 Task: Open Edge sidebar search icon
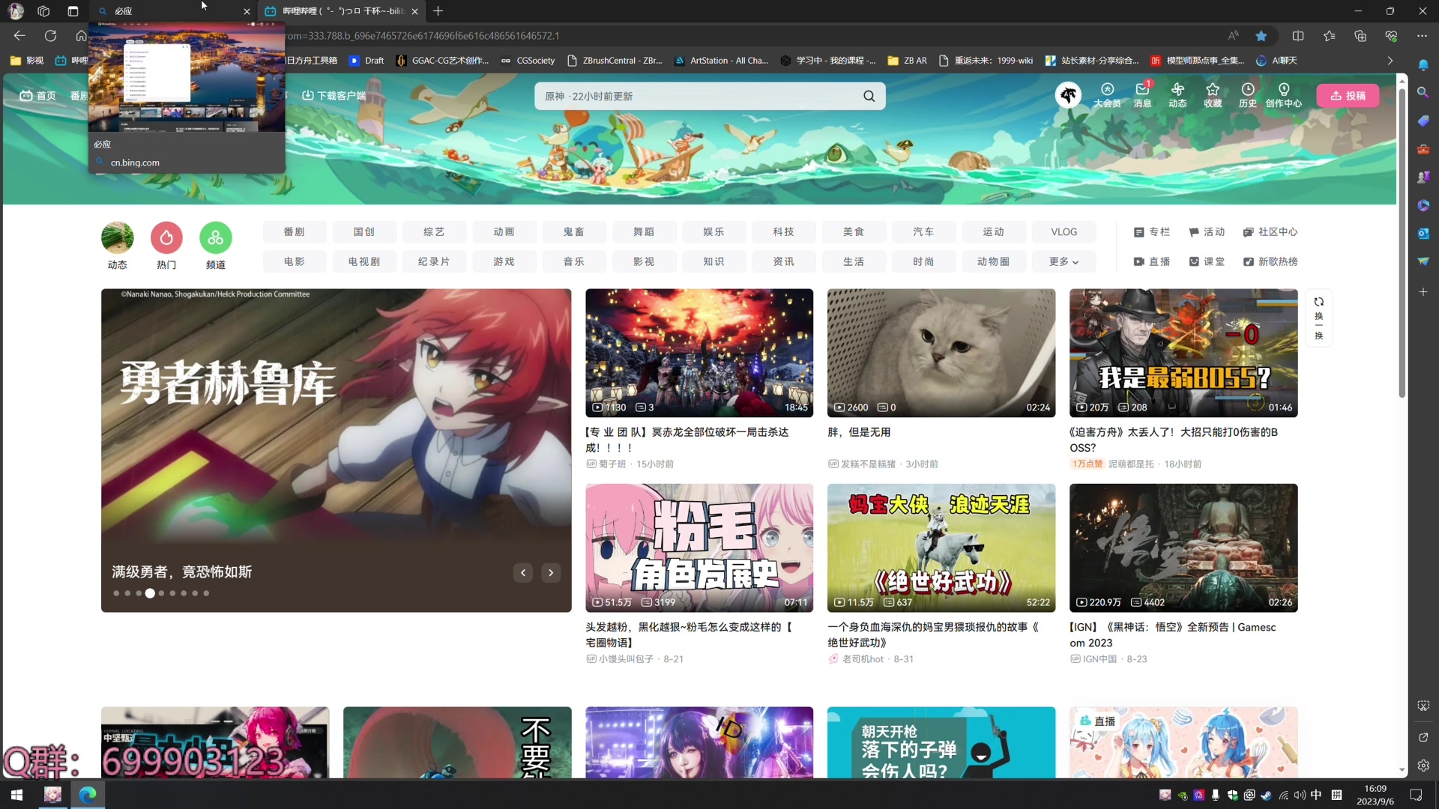tap(1423, 92)
